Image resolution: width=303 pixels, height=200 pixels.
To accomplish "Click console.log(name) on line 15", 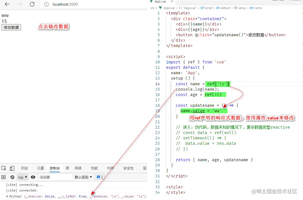I will (x=197, y=89).
